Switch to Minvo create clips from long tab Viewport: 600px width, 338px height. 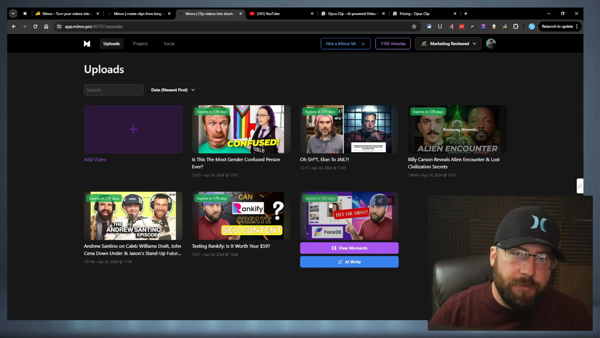[x=138, y=14]
